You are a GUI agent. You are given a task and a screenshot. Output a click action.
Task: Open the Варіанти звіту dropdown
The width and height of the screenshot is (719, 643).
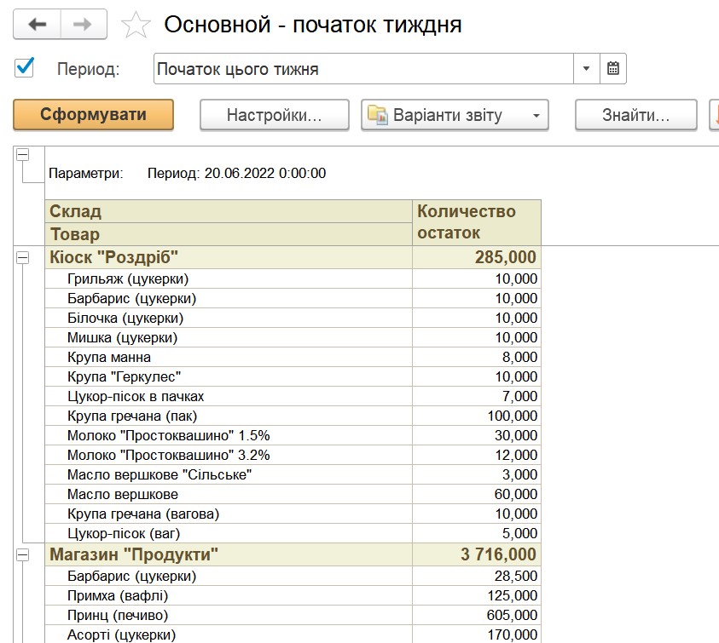(455, 115)
